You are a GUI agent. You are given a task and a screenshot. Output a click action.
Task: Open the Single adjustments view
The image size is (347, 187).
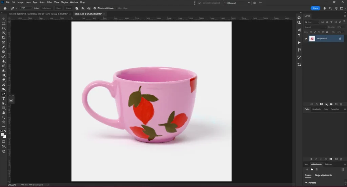323,175
